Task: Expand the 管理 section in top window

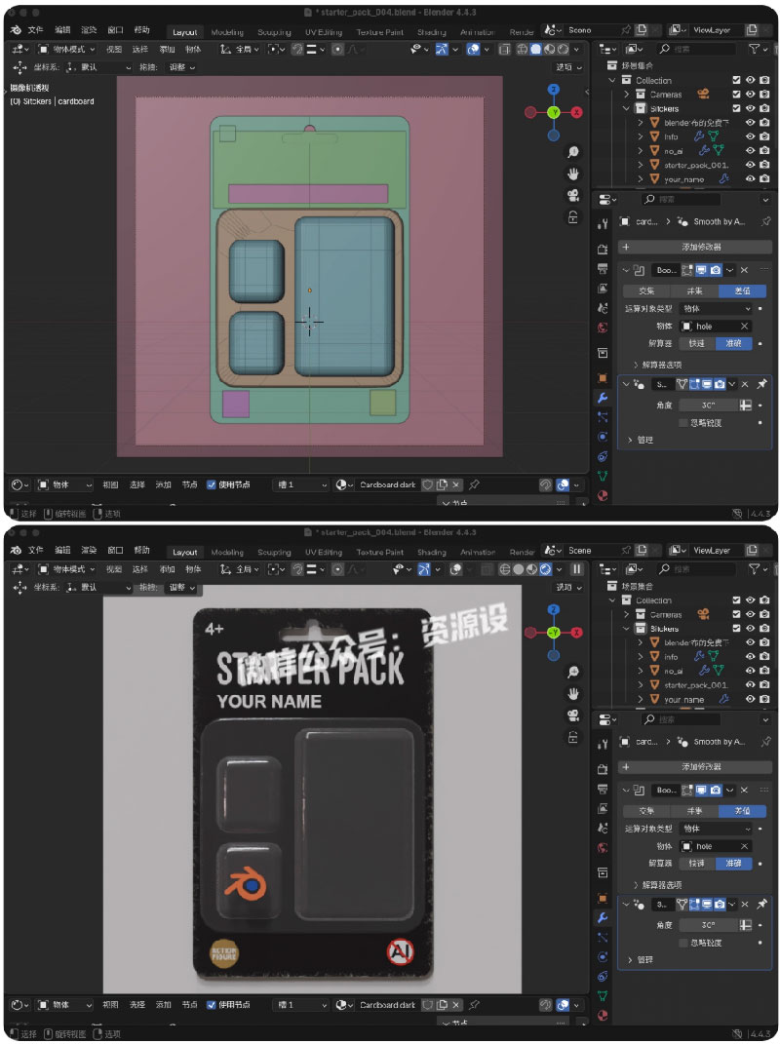Action: [641, 440]
